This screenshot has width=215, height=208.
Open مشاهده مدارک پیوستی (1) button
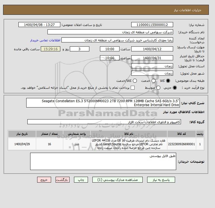pos(118,180)
